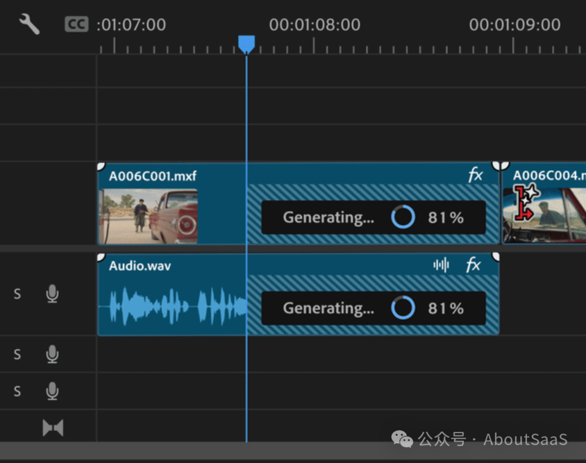586x463 pixels.
Task: Click the fx badge on Audio.wav clip
Action: [473, 265]
